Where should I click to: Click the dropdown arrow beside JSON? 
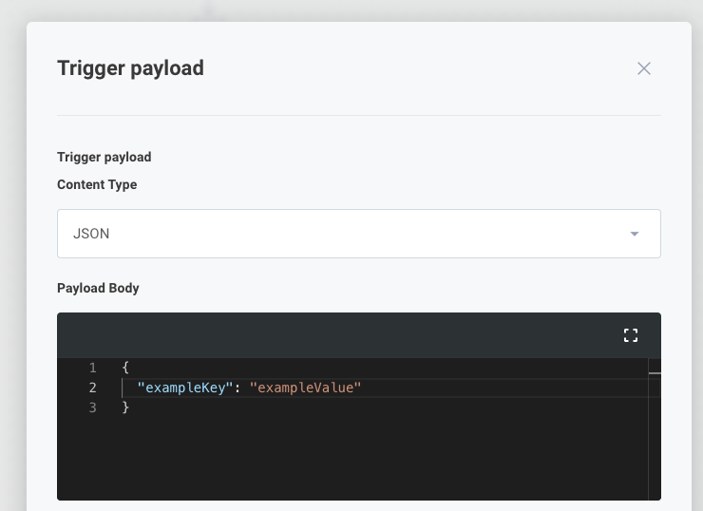point(634,234)
